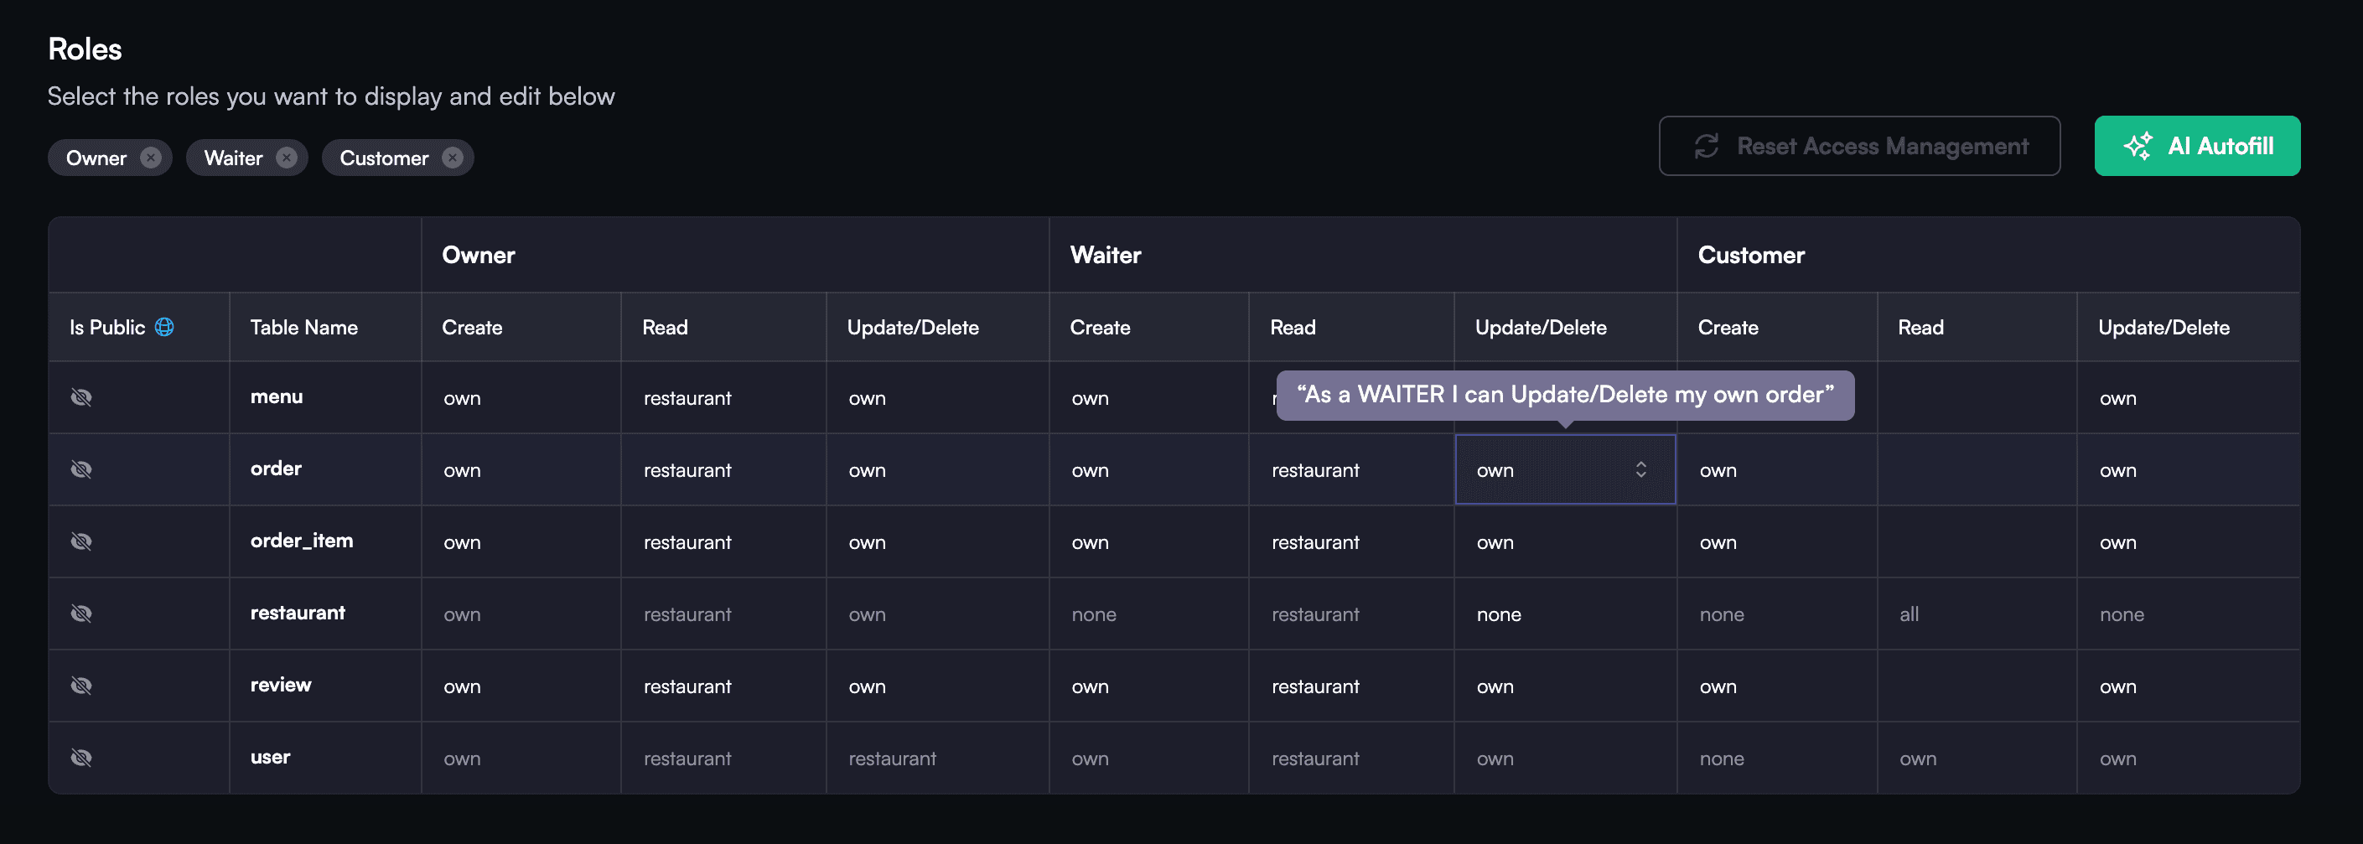This screenshot has height=844, width=2363.
Task: Click Owner Create cell for restaurant row
Action: (x=521, y=614)
